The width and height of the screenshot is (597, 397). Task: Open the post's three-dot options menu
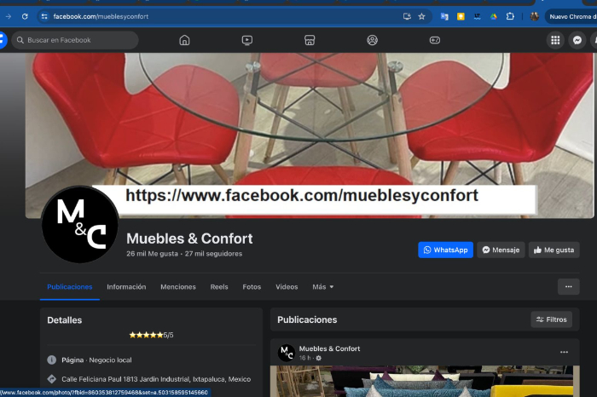564,352
